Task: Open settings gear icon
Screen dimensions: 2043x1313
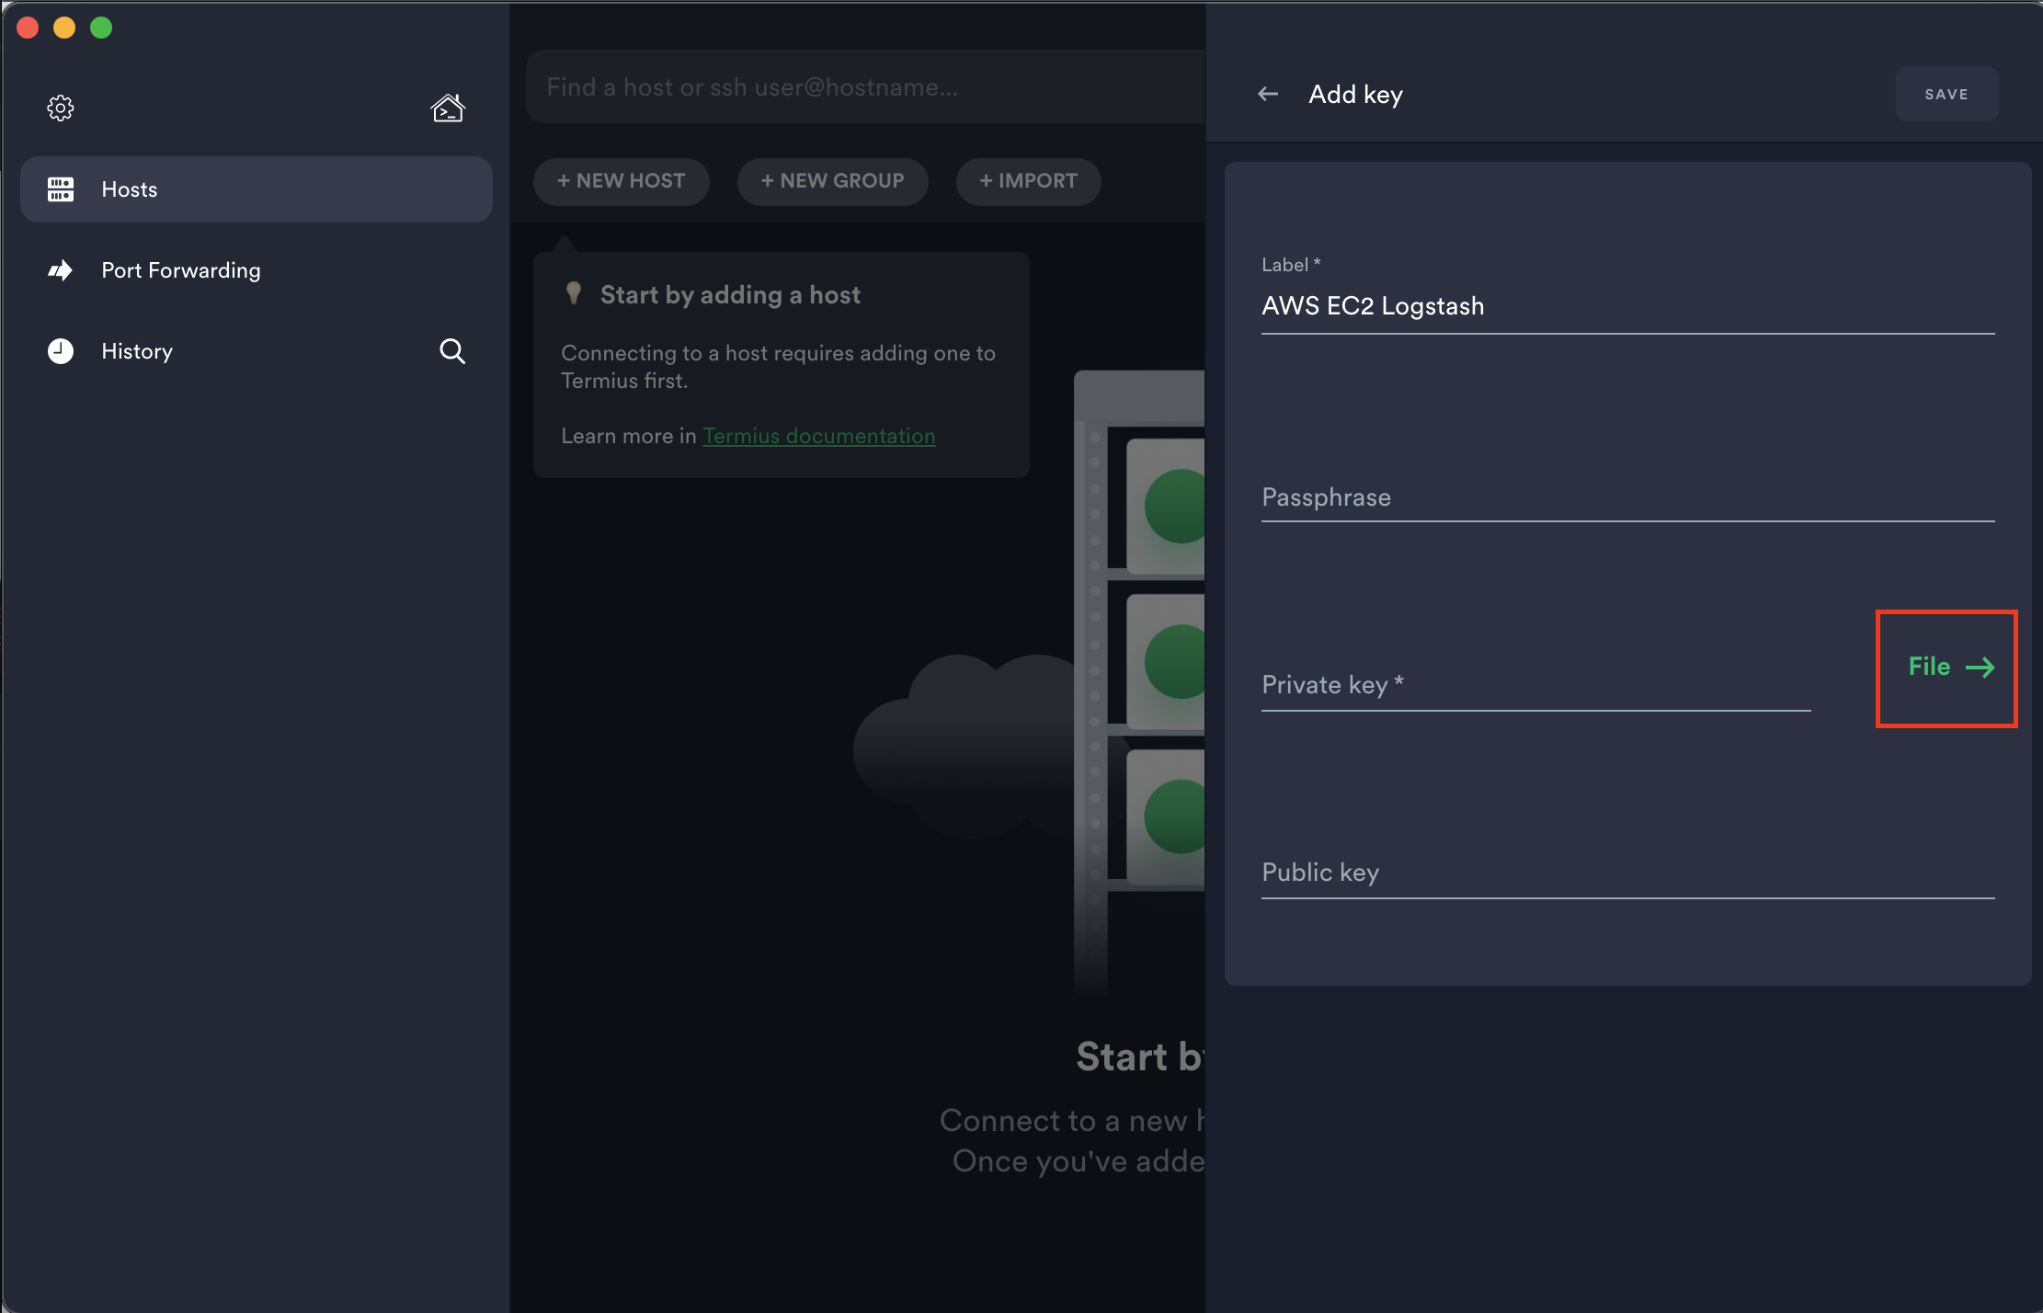Action: (x=61, y=108)
